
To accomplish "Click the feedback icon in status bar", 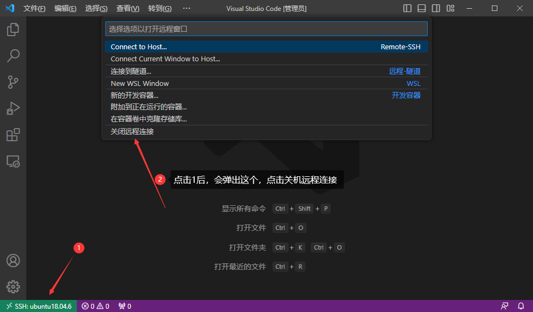I will [504, 306].
